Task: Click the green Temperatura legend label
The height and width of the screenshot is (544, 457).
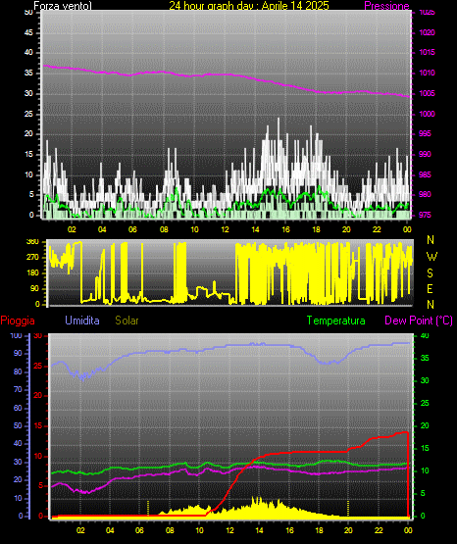Action: point(336,321)
